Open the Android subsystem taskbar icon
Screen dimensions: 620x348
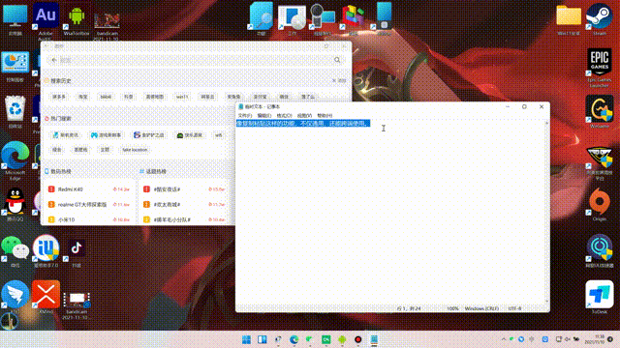[x=342, y=339]
